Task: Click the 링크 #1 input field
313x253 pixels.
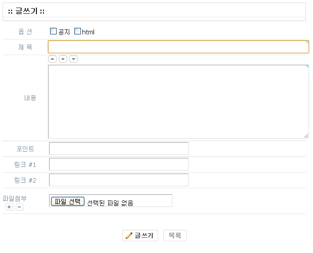Action: point(119,164)
